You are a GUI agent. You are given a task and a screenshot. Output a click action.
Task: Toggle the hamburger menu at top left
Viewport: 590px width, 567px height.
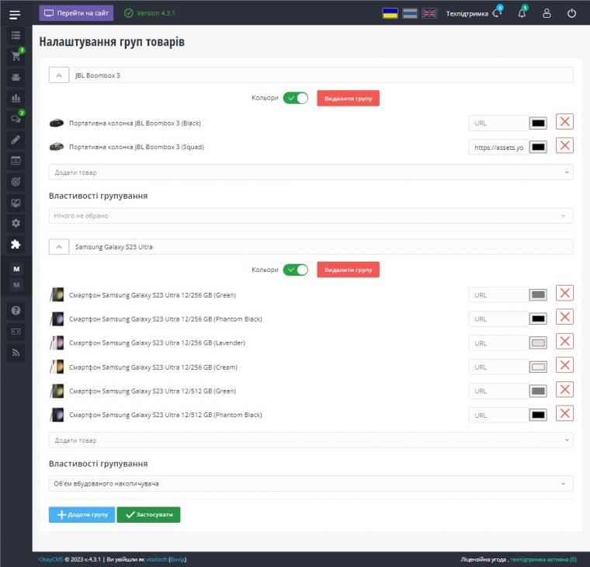coord(15,13)
